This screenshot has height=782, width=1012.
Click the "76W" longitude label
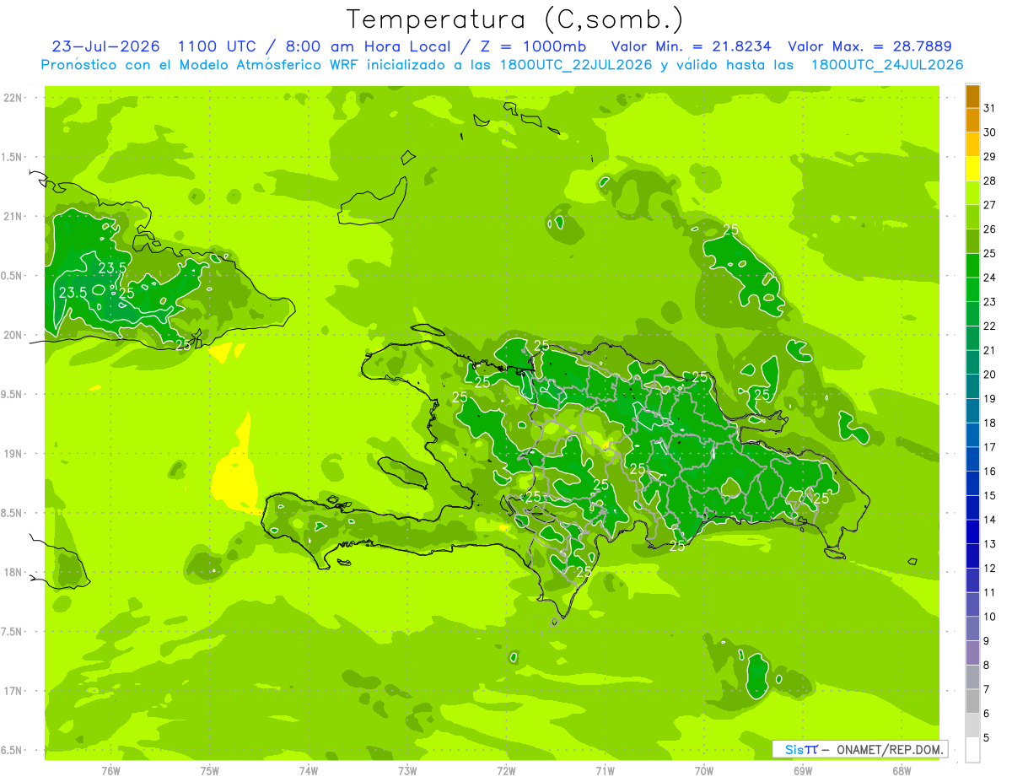click(x=110, y=770)
